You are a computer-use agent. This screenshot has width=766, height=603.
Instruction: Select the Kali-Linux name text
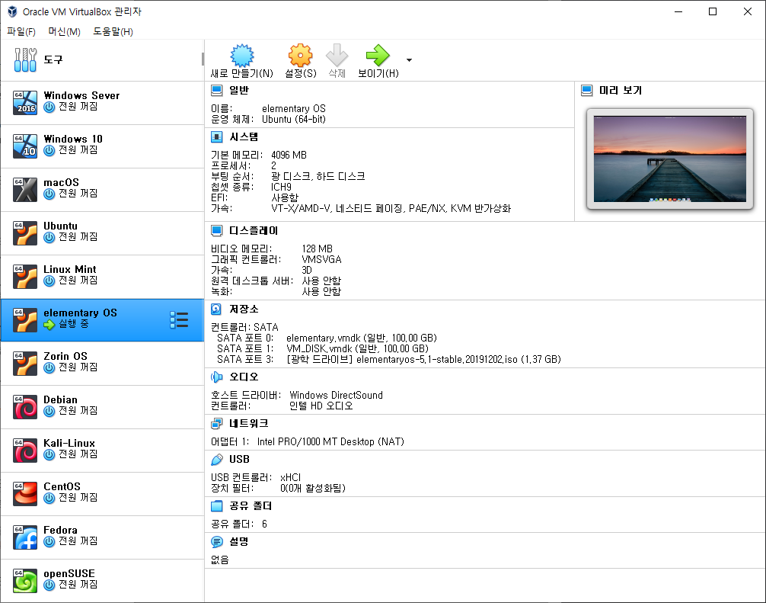(69, 443)
